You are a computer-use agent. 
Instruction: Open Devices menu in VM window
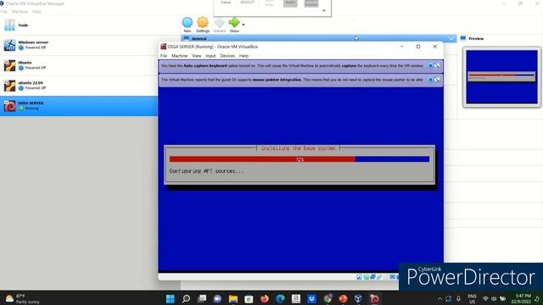[227, 56]
